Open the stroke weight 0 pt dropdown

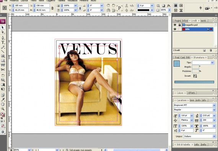click(x=152, y=6)
